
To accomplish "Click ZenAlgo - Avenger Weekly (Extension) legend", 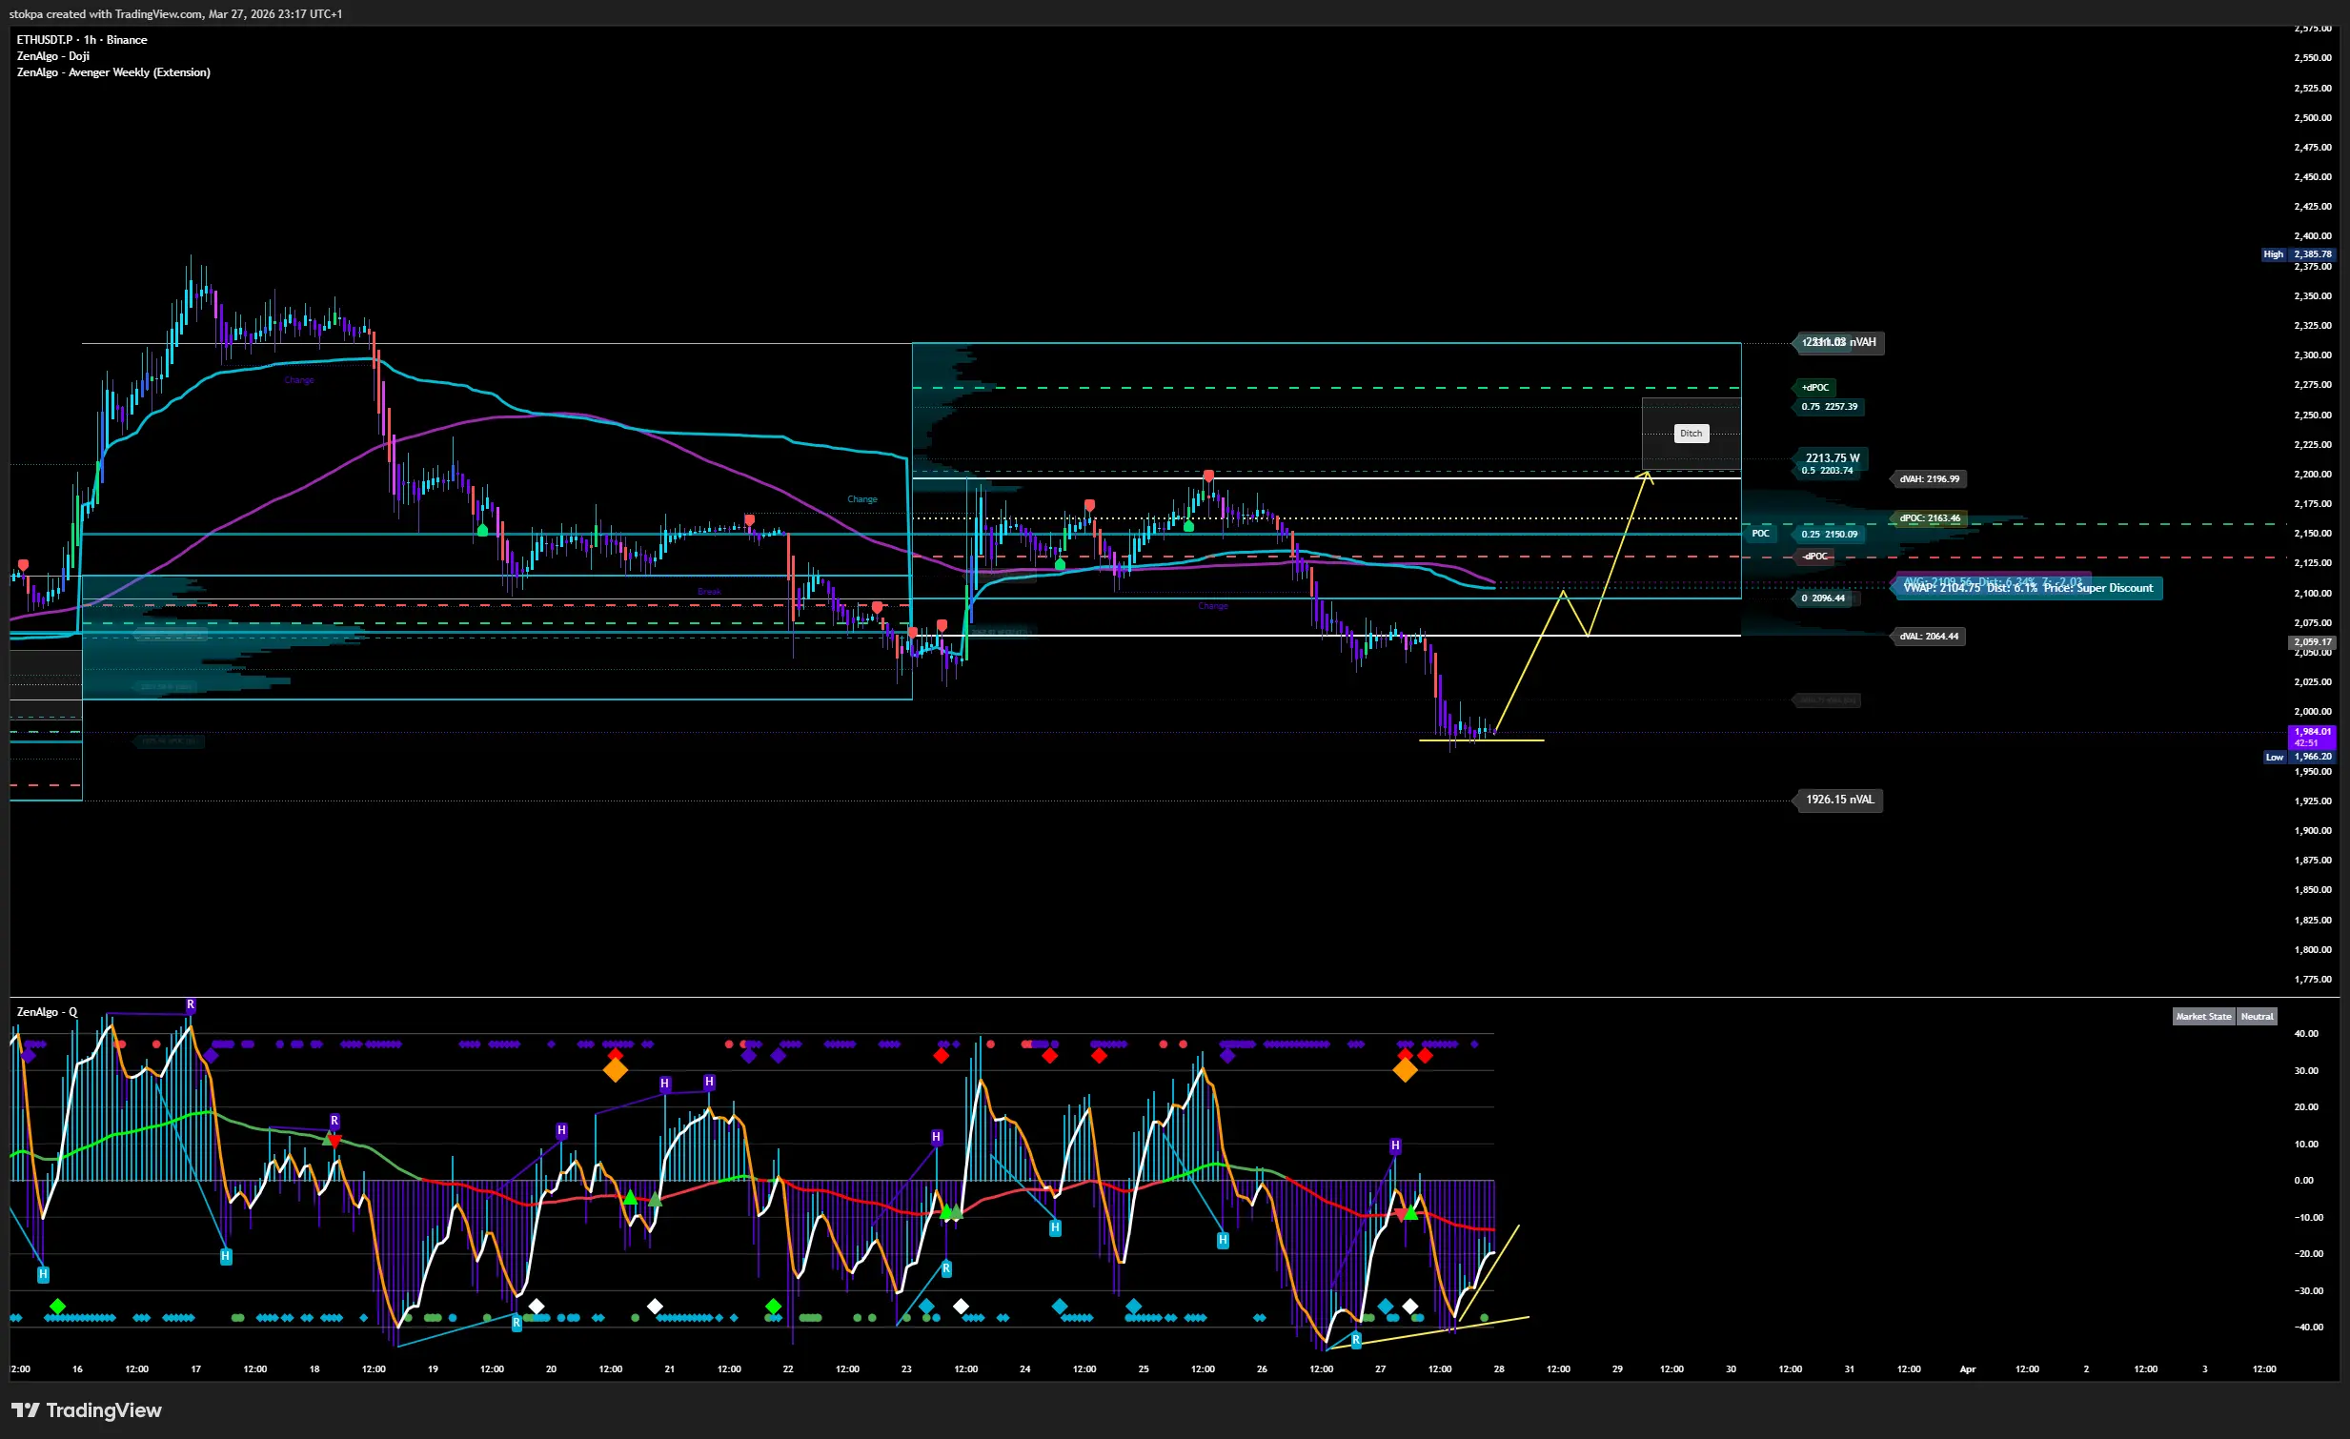I will point(113,72).
